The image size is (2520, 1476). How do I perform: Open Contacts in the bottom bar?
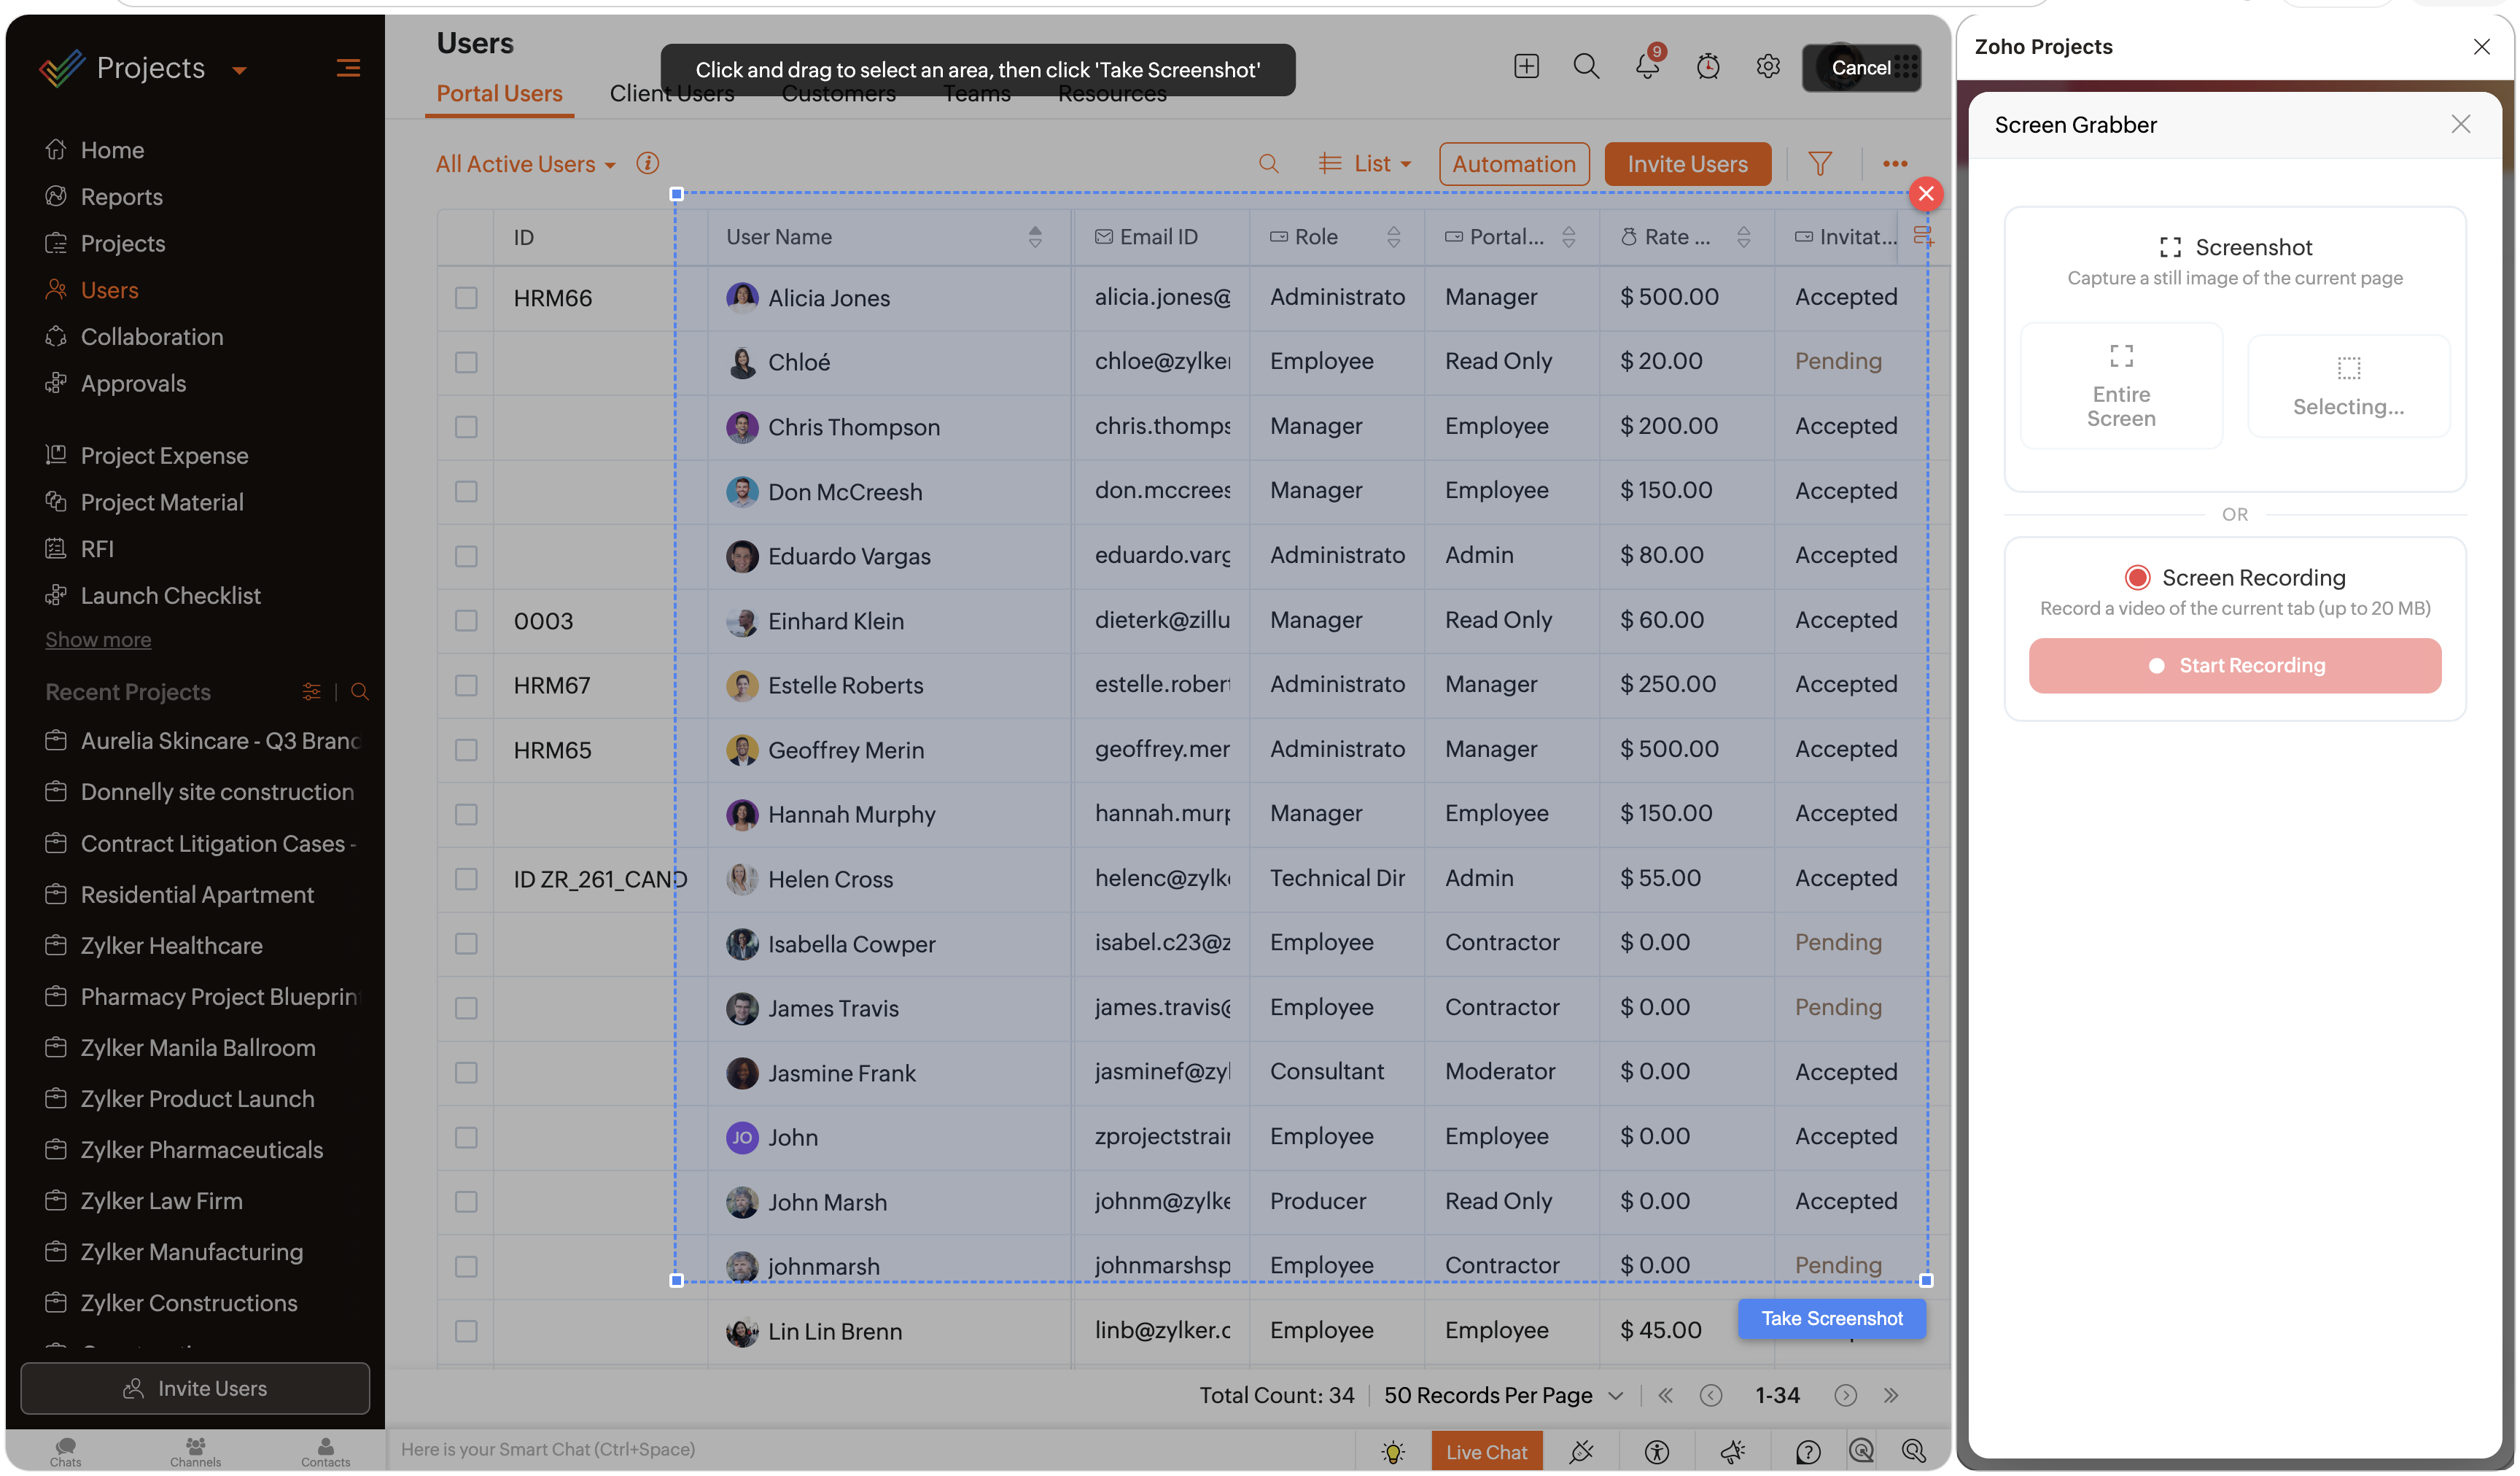pos(325,1451)
